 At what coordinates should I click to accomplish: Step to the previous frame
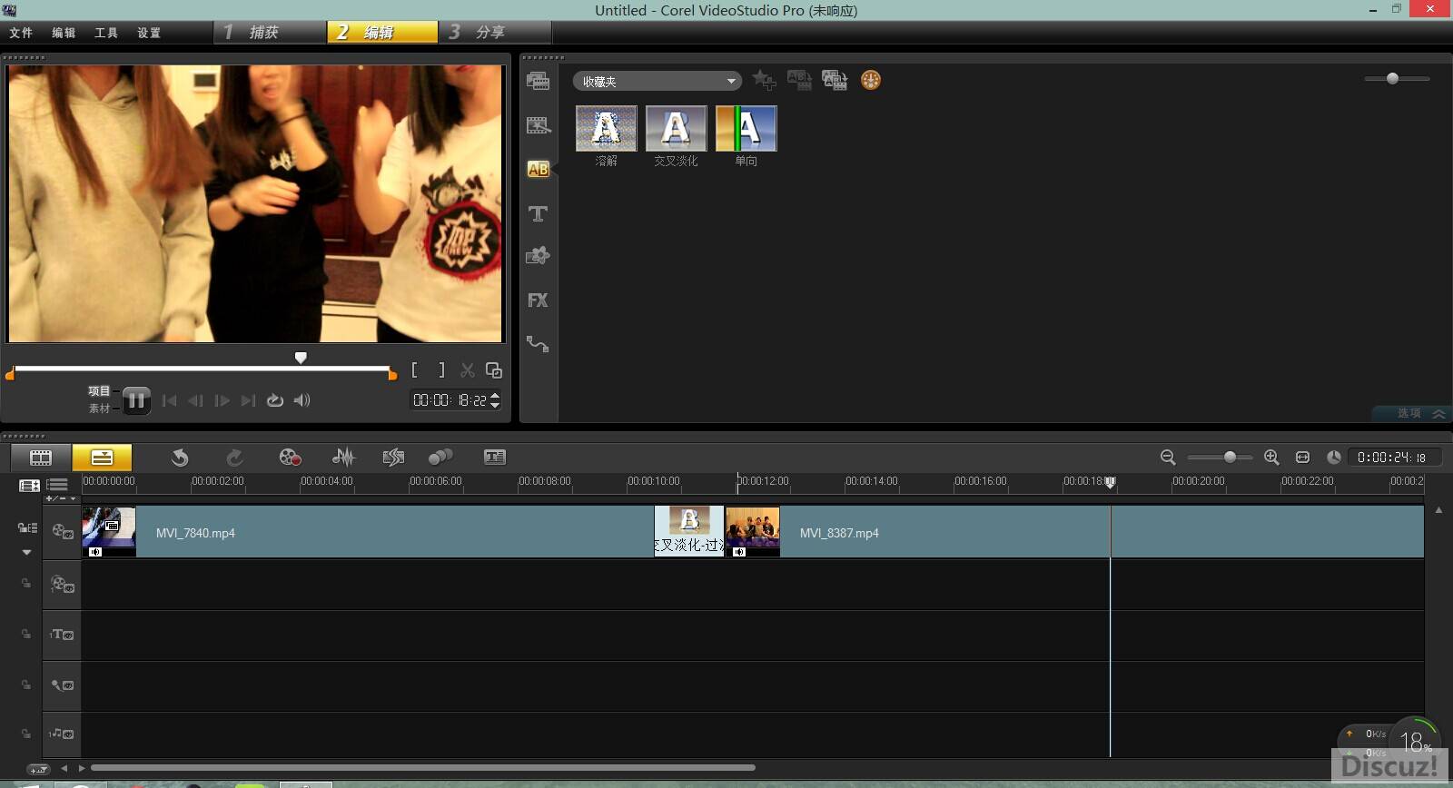click(195, 400)
